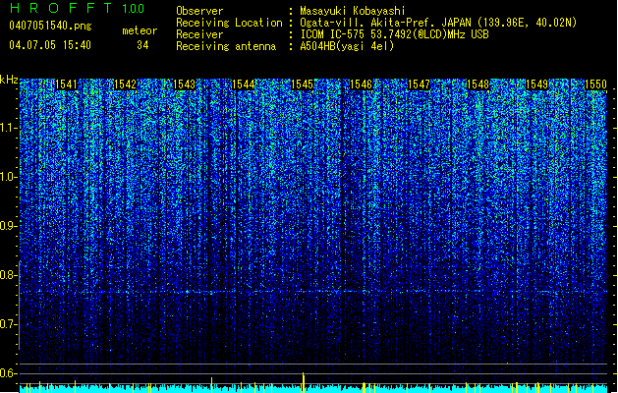
Task: Click the HROFFT 1.0.0 title text
Action: [x=77, y=8]
